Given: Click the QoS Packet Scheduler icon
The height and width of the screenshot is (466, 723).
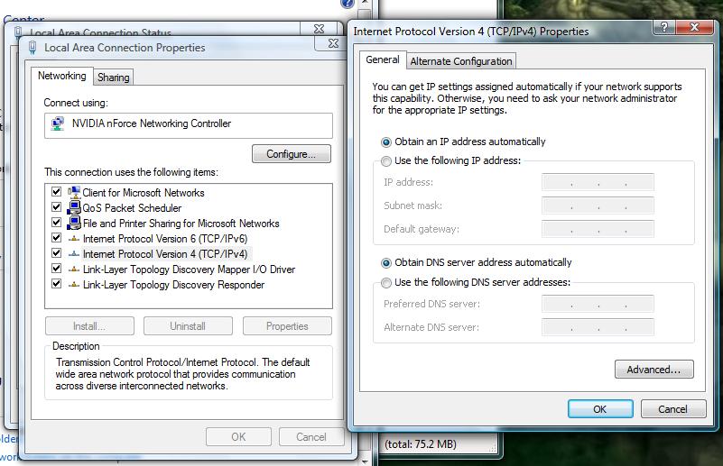Looking at the screenshot, I should point(74,207).
